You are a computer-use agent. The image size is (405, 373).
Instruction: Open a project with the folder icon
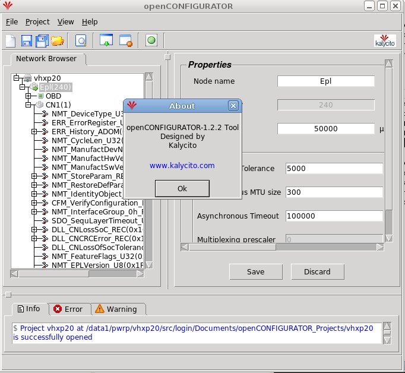coord(58,41)
